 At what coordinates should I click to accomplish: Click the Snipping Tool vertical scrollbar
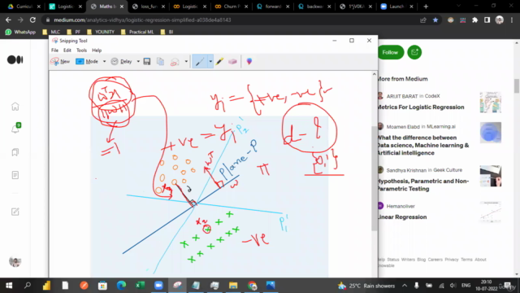(x=374, y=177)
